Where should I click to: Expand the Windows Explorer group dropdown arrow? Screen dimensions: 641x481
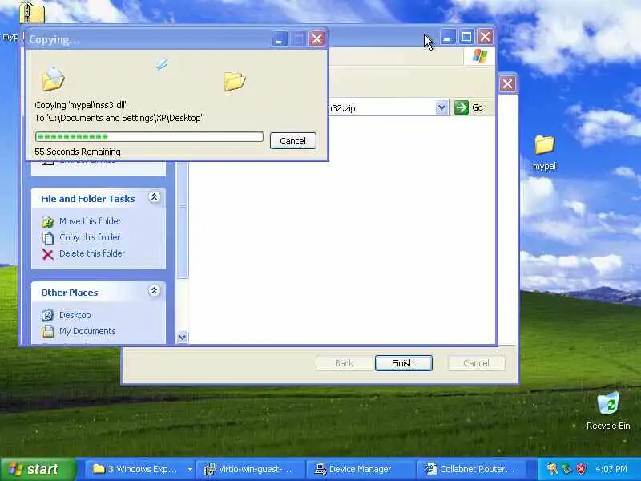[190, 470]
